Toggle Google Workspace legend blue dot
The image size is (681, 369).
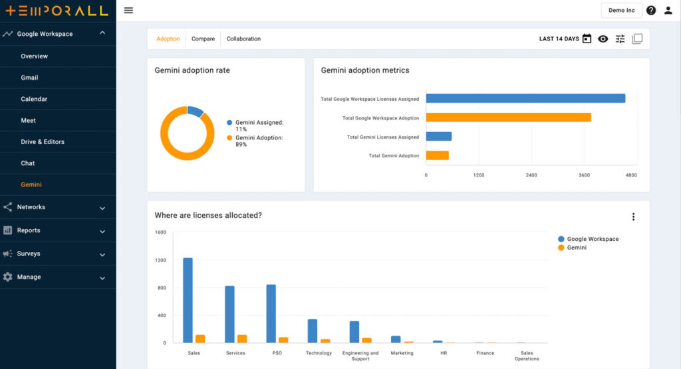click(561, 239)
